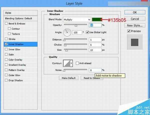
Task: Click the Preview style thumbnail
Action: point(135,42)
